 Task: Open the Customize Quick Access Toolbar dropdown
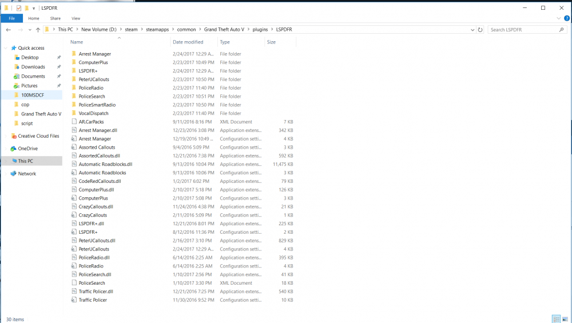point(34,8)
